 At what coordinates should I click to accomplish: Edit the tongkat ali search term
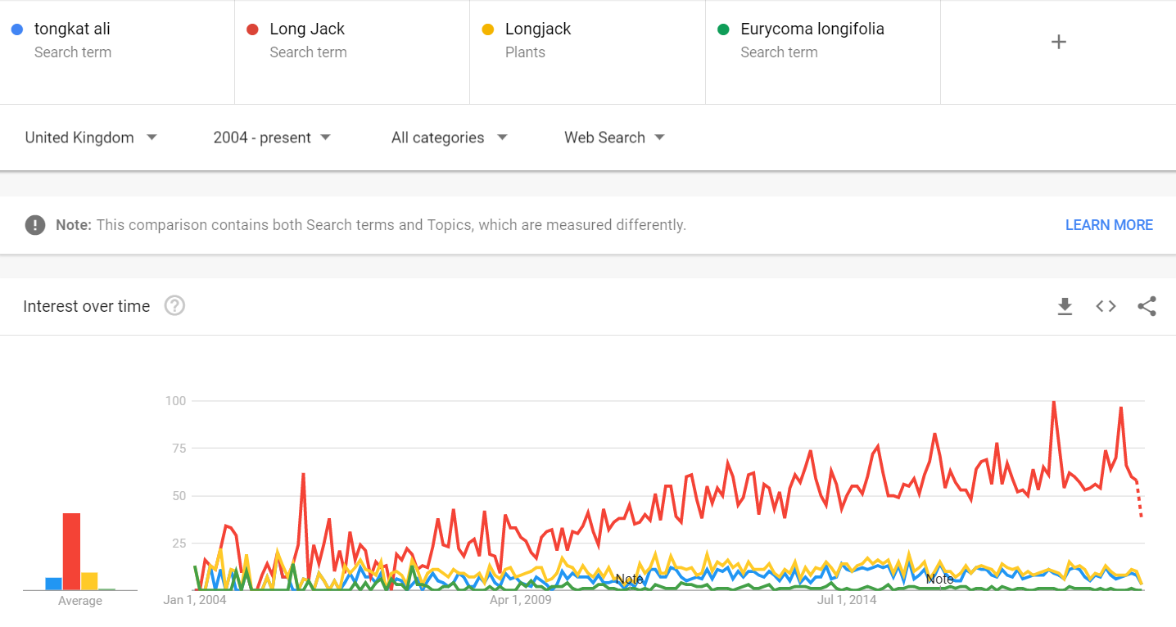[117, 52]
